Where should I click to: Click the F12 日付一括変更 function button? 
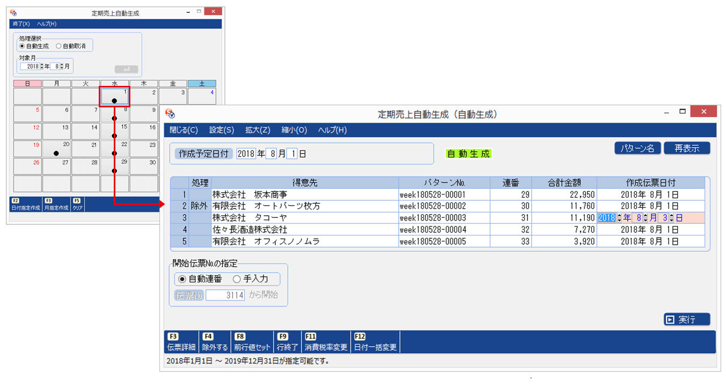click(375, 342)
